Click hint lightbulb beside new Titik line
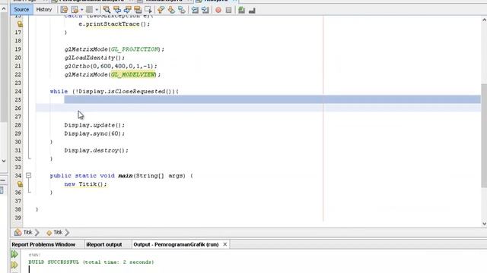 (x=20, y=184)
